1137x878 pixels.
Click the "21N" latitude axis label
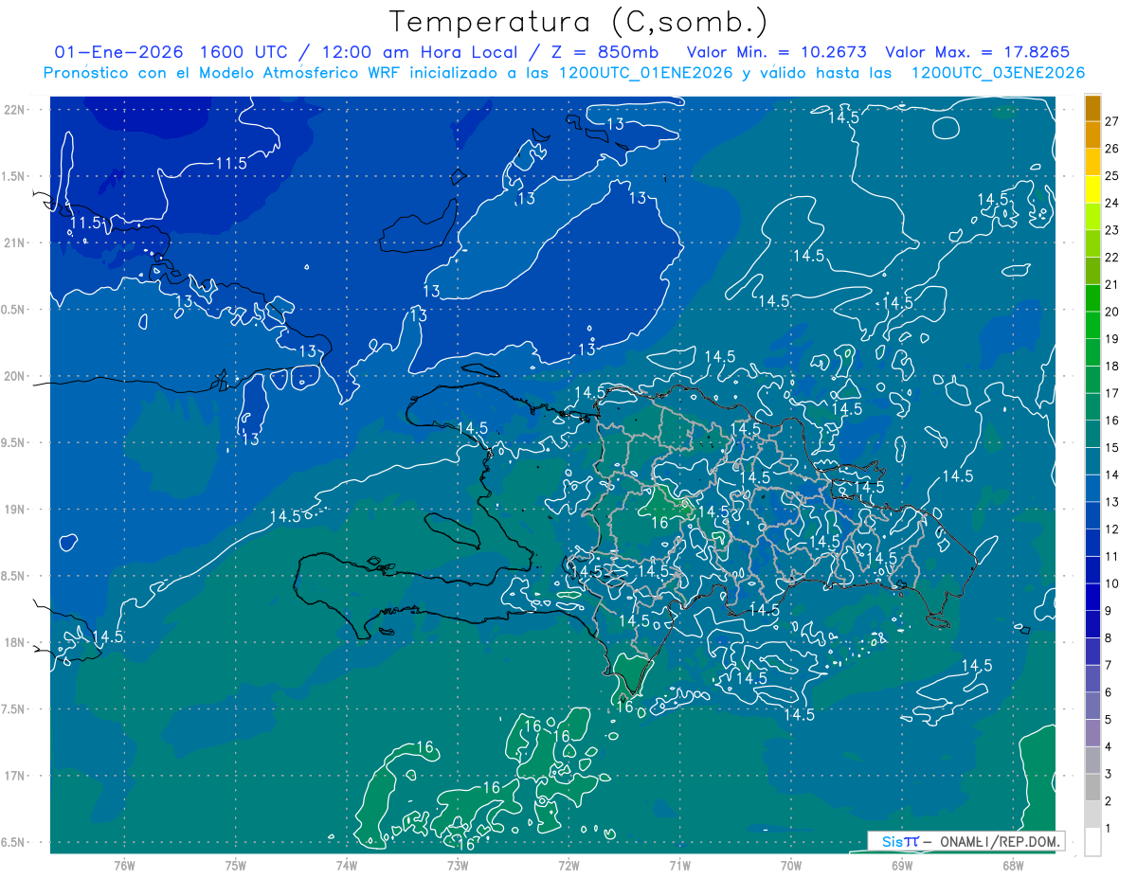15,243
